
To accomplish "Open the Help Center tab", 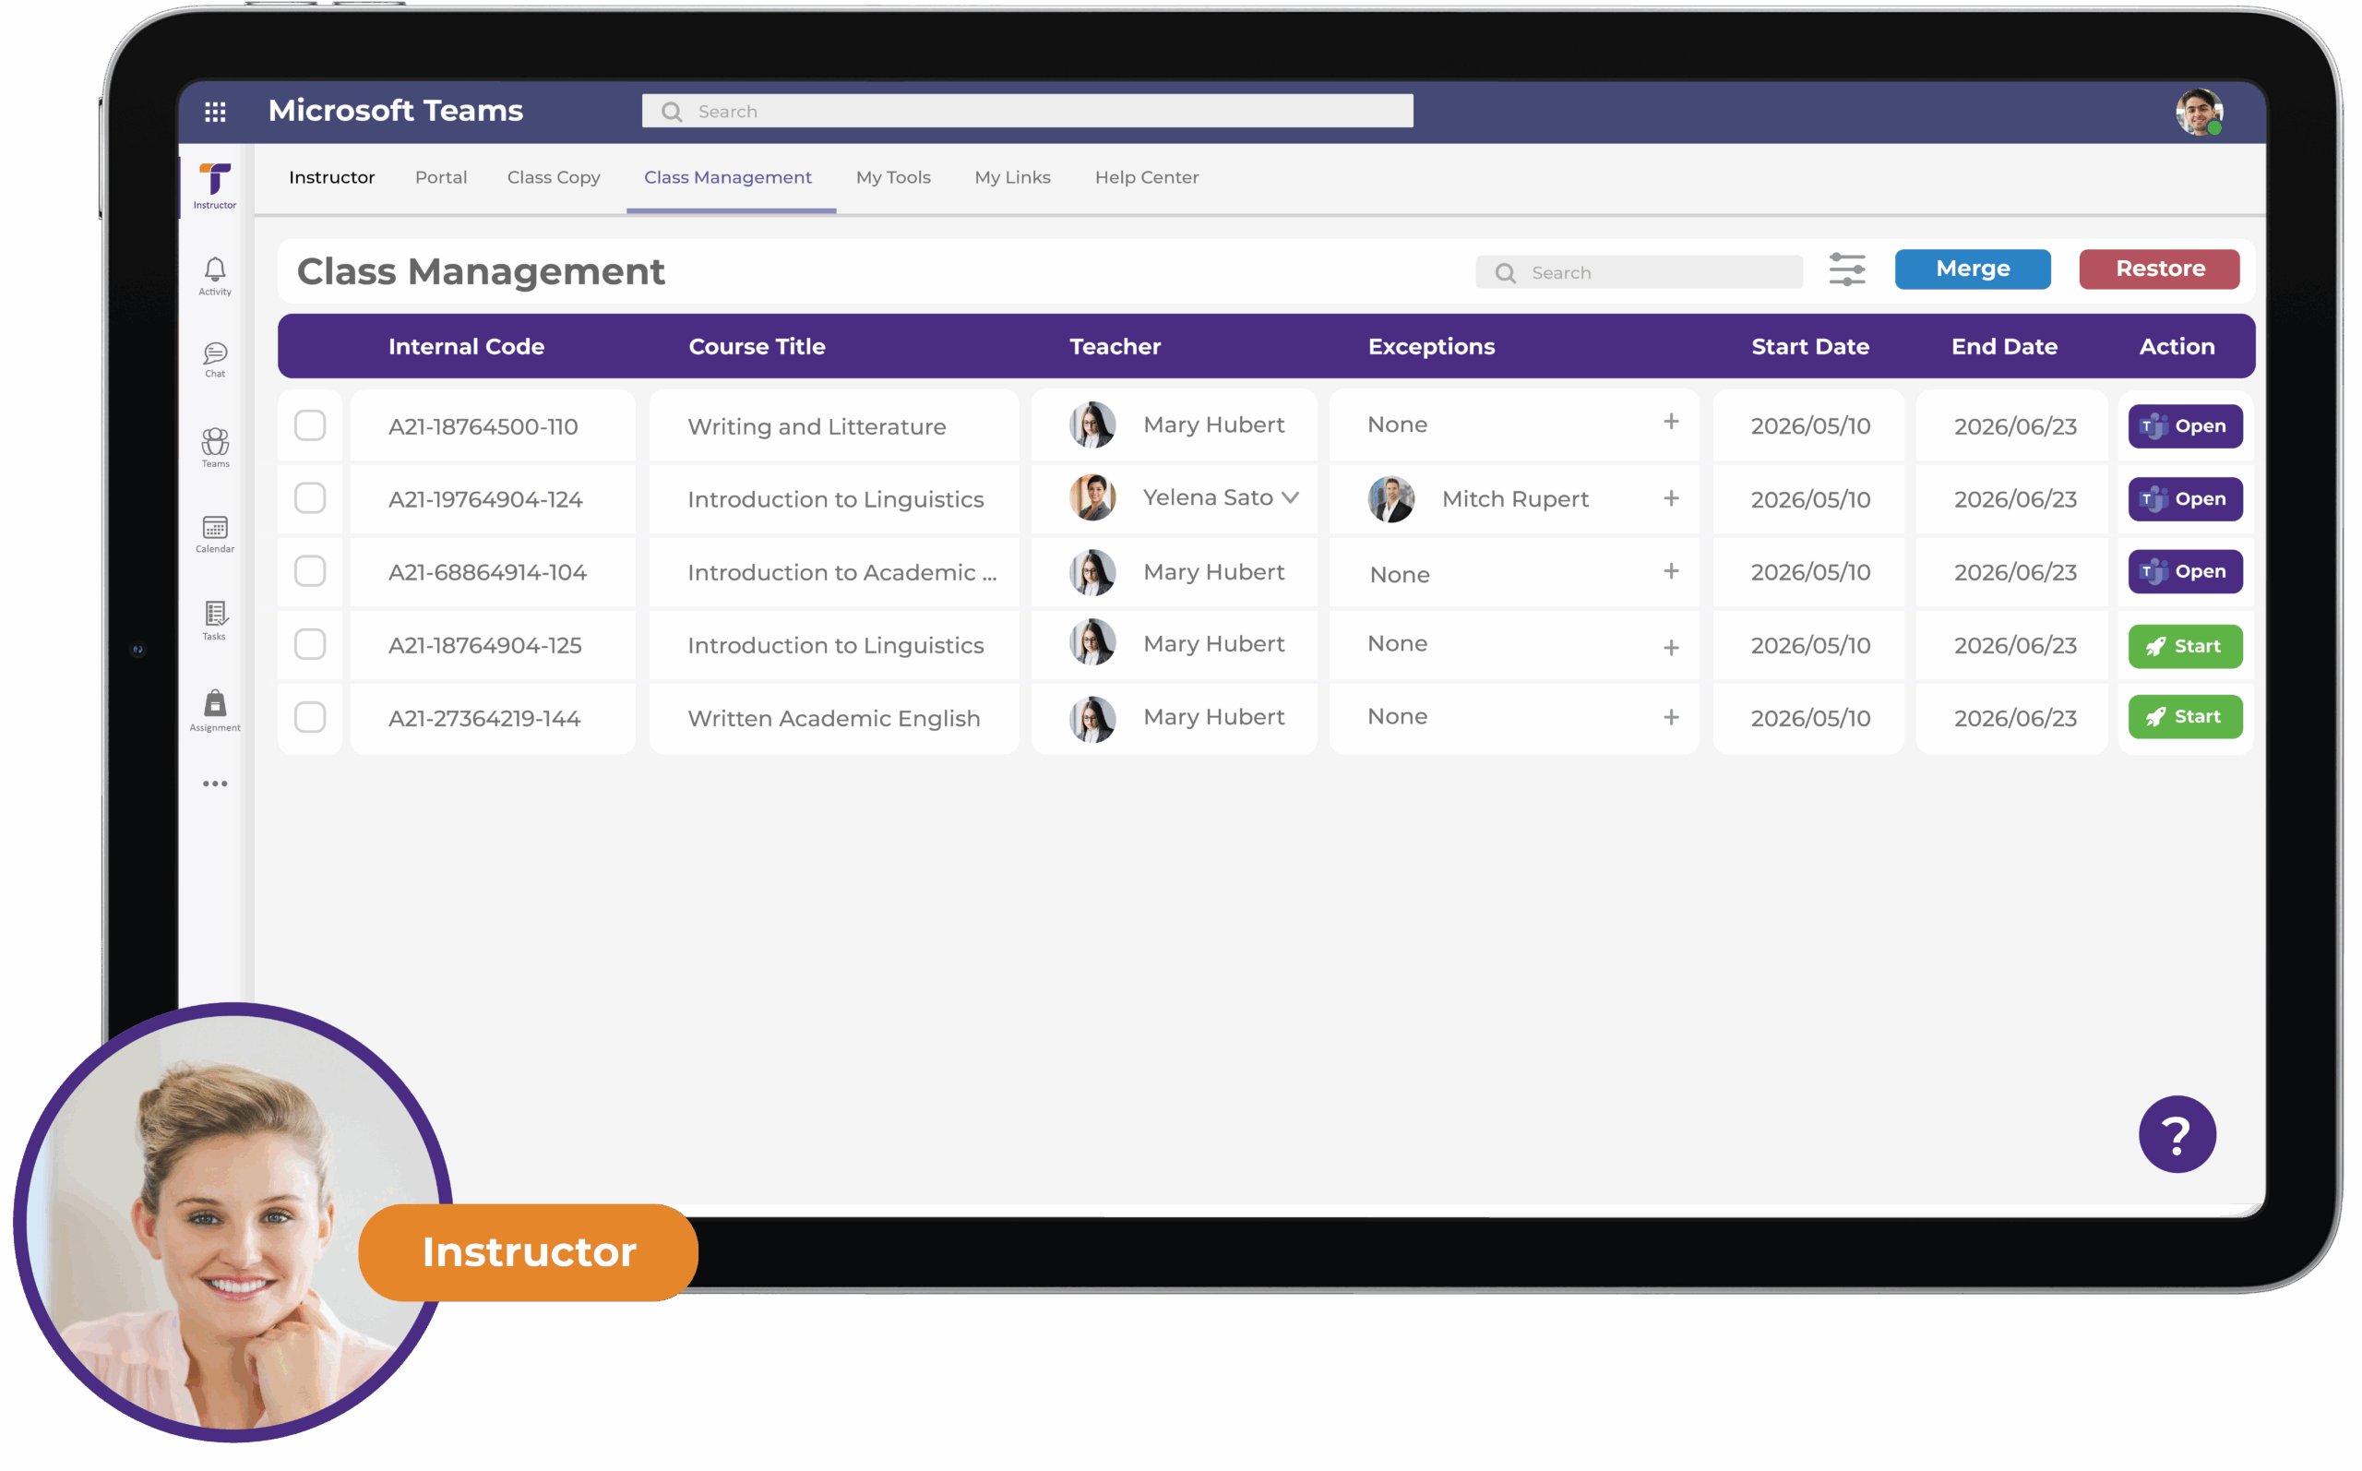I will [x=1148, y=177].
